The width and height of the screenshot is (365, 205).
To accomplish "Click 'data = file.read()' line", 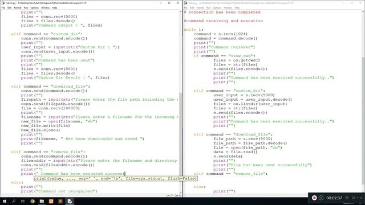I will (236, 152).
